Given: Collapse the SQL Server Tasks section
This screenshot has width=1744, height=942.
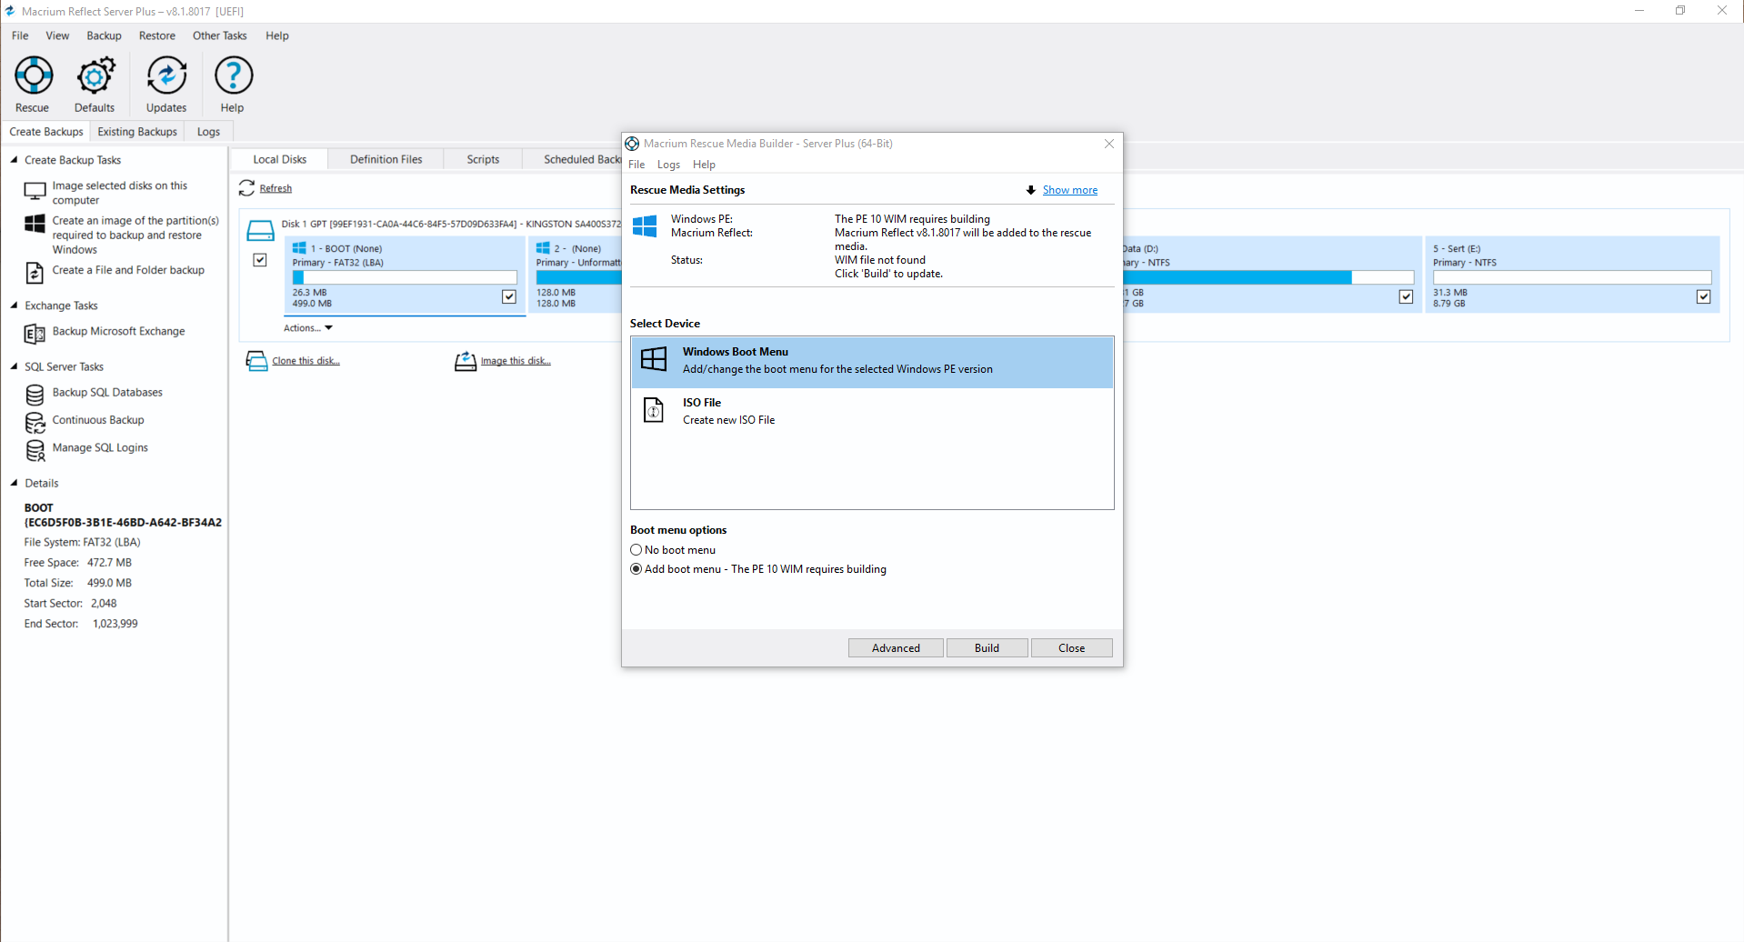Looking at the screenshot, I should 14,366.
